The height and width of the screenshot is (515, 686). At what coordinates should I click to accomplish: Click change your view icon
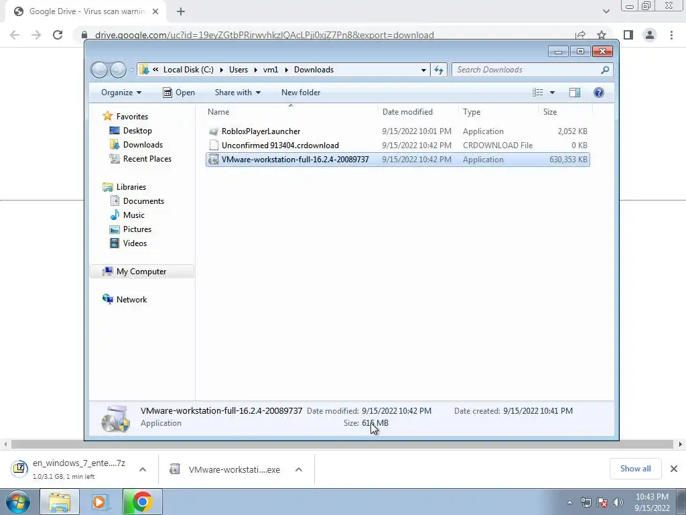tap(538, 93)
